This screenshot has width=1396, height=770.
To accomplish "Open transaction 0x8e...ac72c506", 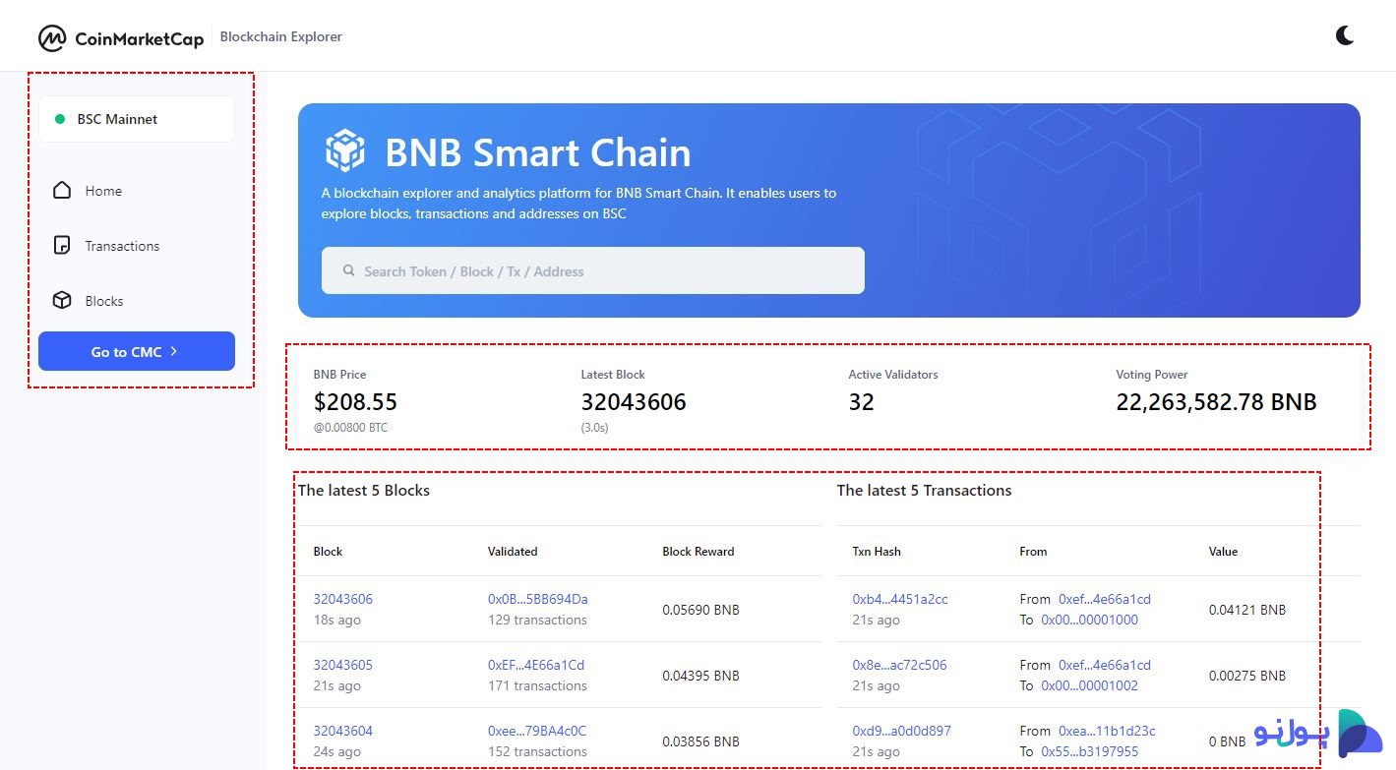I will click(x=899, y=665).
